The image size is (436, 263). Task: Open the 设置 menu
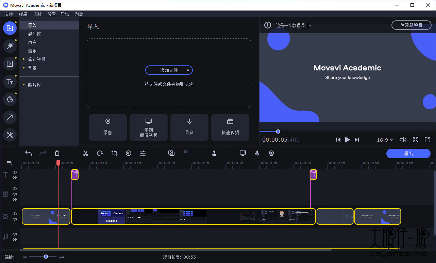pos(52,14)
